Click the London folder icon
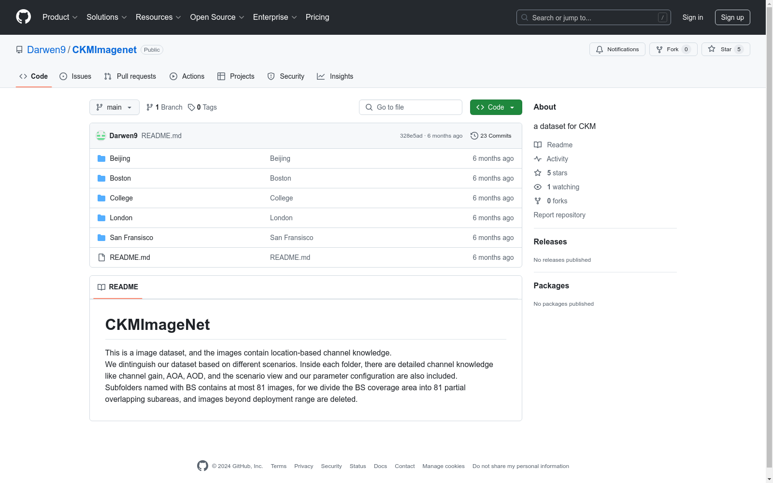Viewport: 773px width, 483px height. point(101,218)
